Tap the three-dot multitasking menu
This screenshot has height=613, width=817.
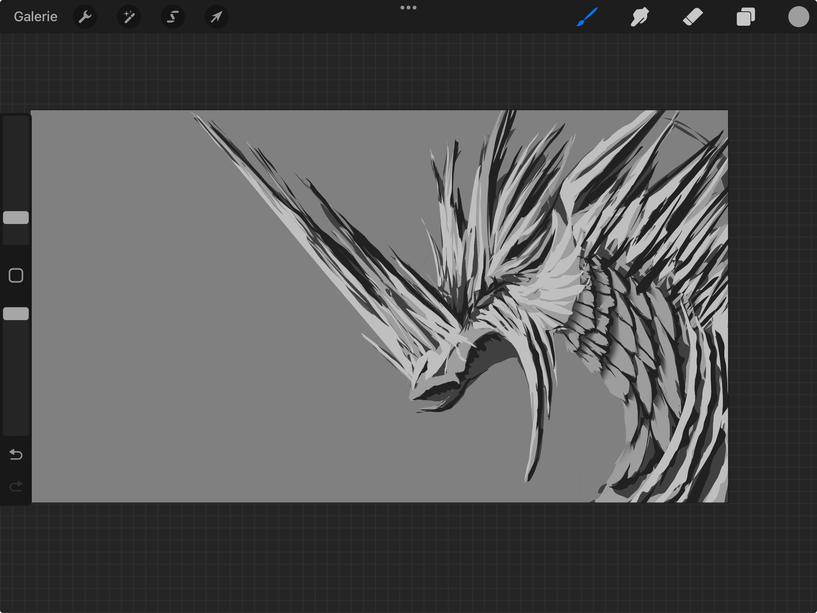(x=408, y=8)
